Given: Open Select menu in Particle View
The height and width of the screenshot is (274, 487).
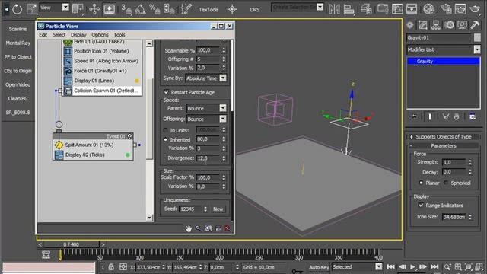Looking at the screenshot, I should [x=59, y=35].
